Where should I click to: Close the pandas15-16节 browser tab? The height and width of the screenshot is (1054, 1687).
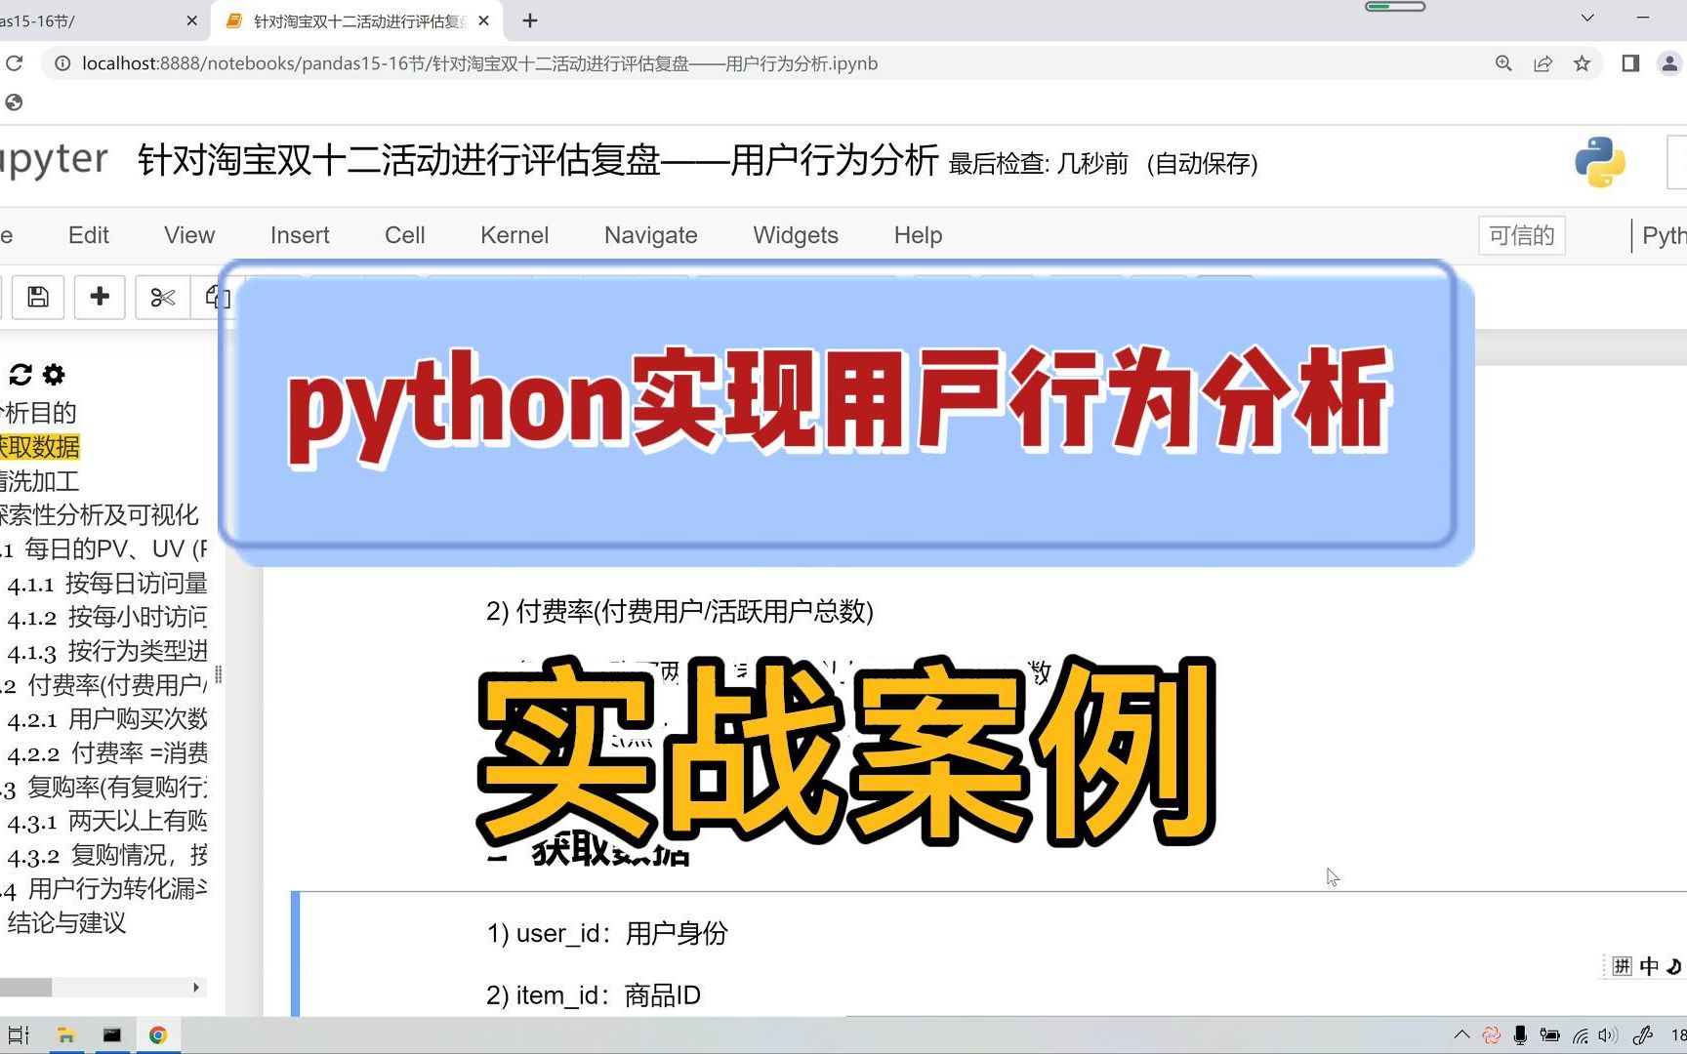point(191,20)
